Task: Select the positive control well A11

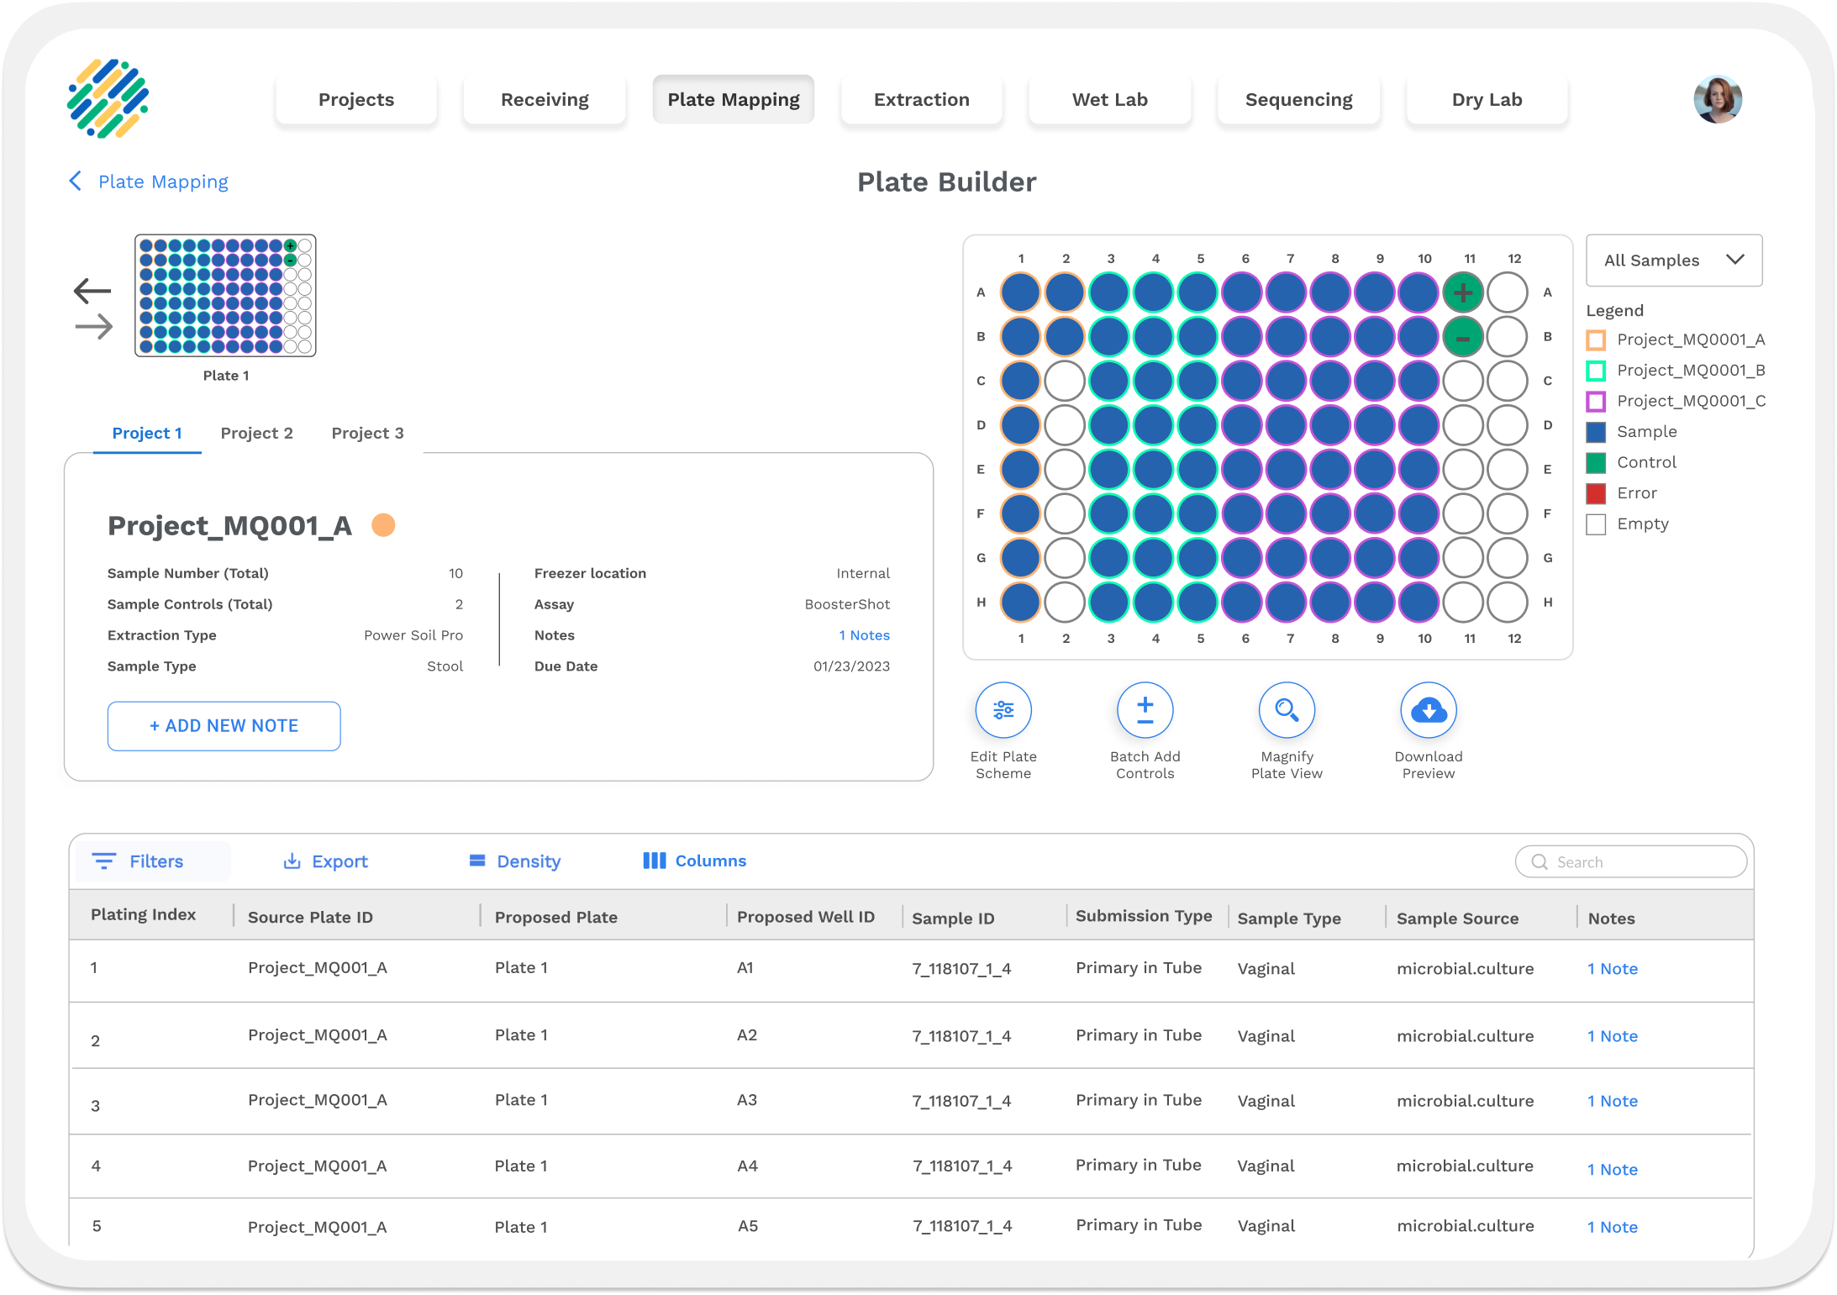Action: coord(1462,293)
